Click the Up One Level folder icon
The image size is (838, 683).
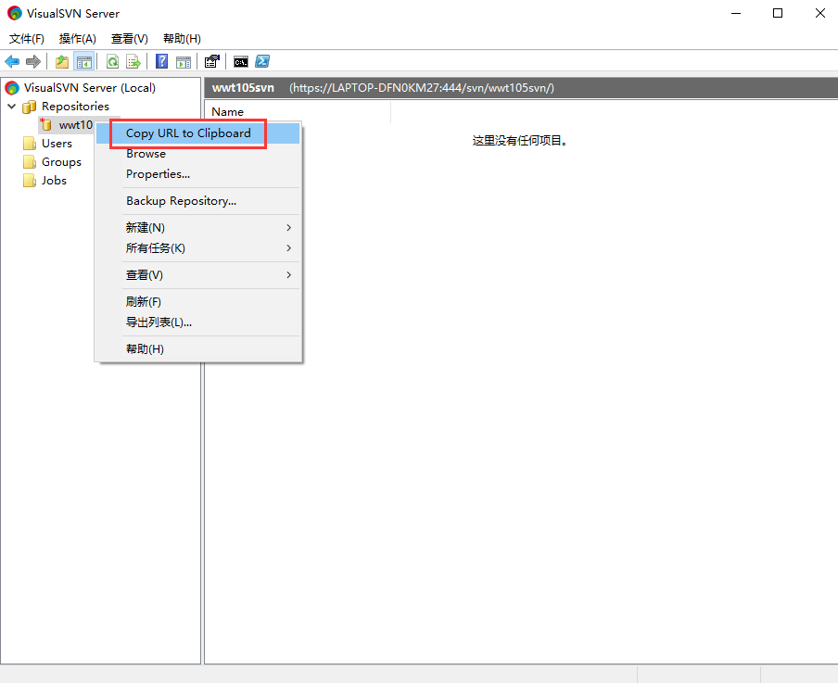pyautogui.click(x=62, y=62)
